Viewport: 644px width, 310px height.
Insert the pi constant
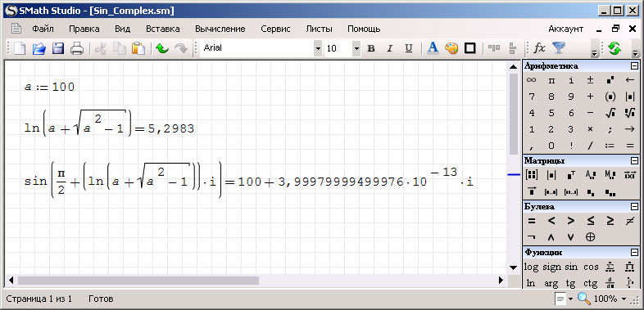[x=551, y=80]
